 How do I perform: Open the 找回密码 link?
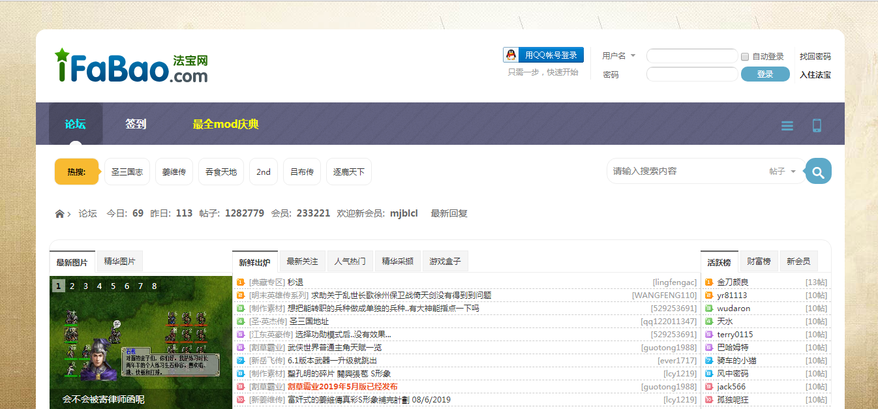coord(815,57)
